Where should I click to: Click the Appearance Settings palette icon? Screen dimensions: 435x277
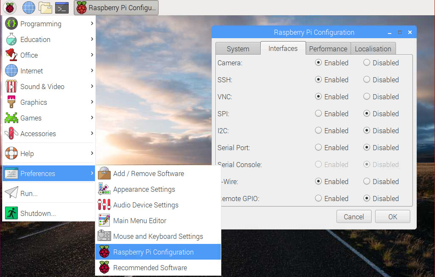104,189
